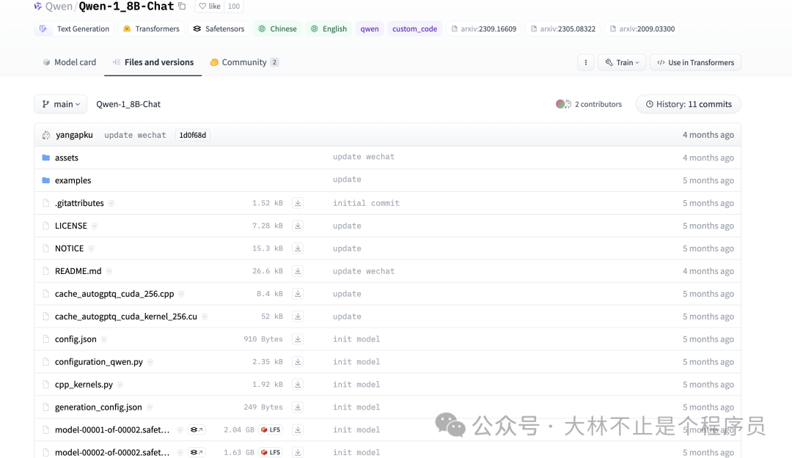The image size is (792, 458).
Task: Switch to the Model card tab
Action: tap(69, 62)
